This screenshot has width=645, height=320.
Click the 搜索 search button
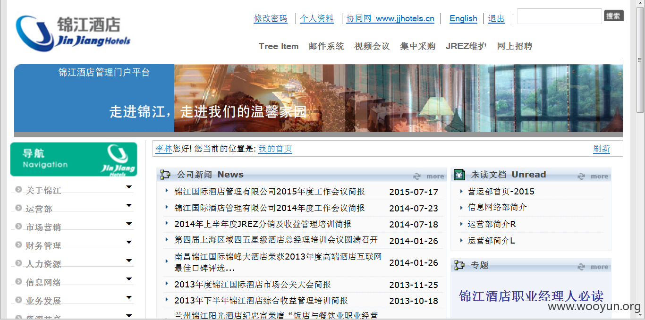click(x=614, y=16)
